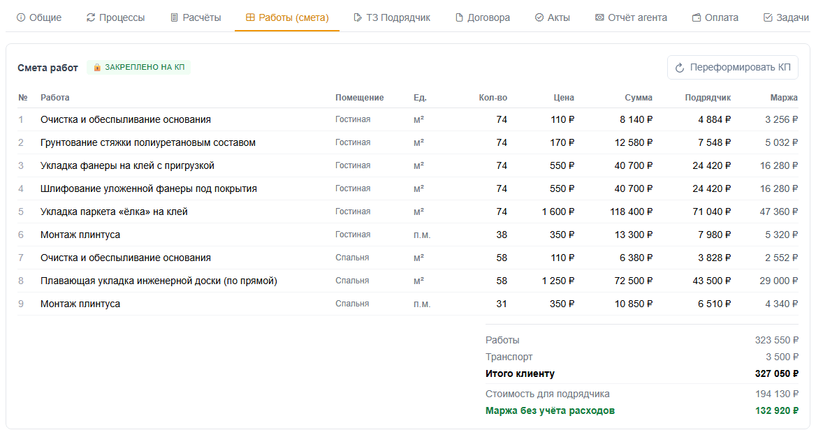Click the checkmark circle icon beside Акты
816x430 pixels.
[539, 17]
